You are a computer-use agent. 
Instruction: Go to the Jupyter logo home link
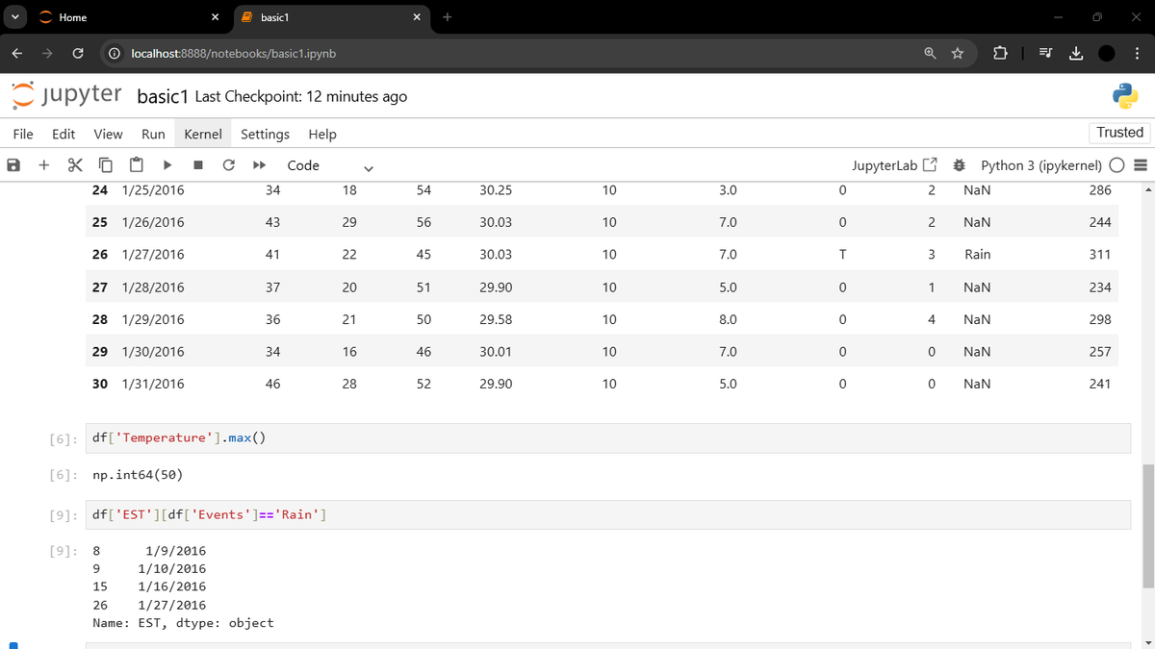[x=66, y=95]
